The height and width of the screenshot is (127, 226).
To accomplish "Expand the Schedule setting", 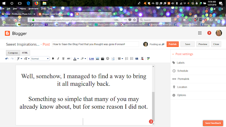I will point(198,71).
